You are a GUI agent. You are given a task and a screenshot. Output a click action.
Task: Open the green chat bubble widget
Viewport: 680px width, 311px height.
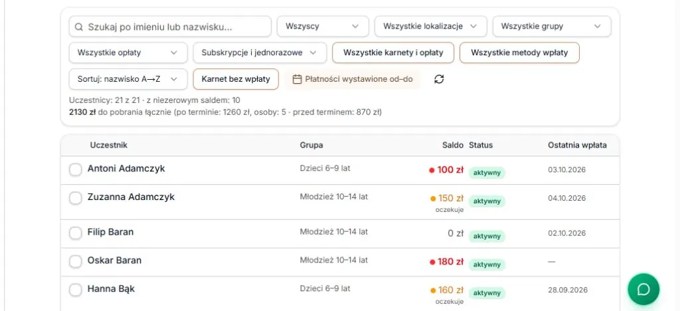pyautogui.click(x=643, y=289)
